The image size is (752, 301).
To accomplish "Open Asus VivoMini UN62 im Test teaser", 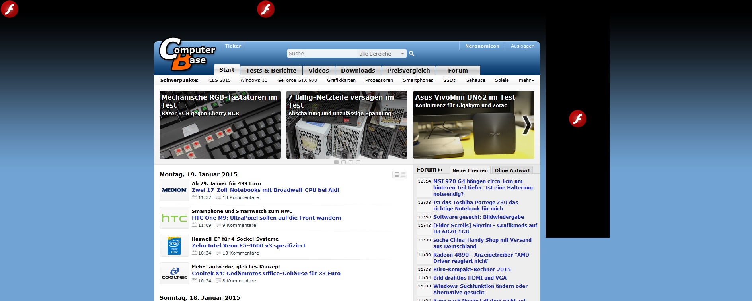I will [474, 125].
